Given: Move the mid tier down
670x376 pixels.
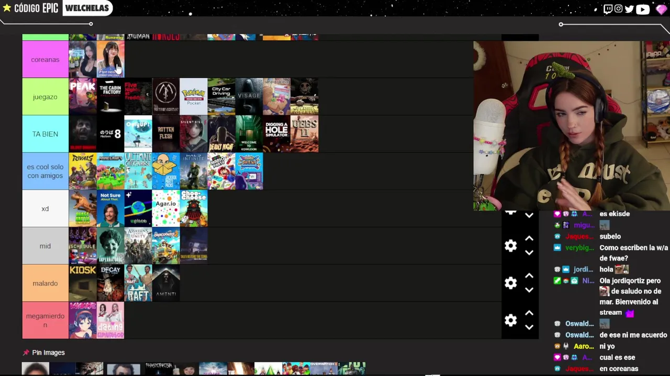Looking at the screenshot, I should [x=529, y=253].
